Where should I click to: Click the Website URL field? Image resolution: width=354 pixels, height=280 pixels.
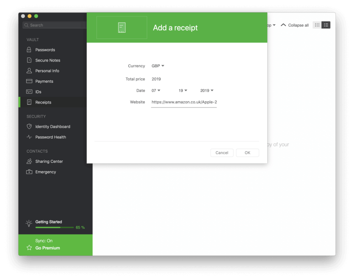[x=184, y=102]
